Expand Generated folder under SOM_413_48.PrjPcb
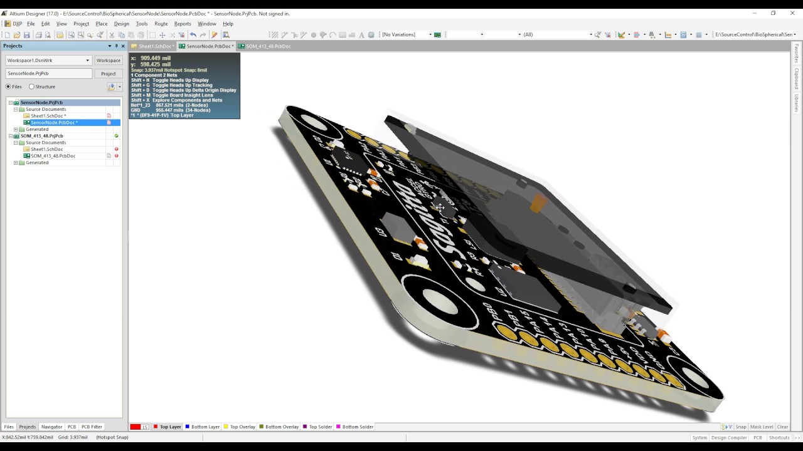The width and height of the screenshot is (803, 451). (16, 163)
